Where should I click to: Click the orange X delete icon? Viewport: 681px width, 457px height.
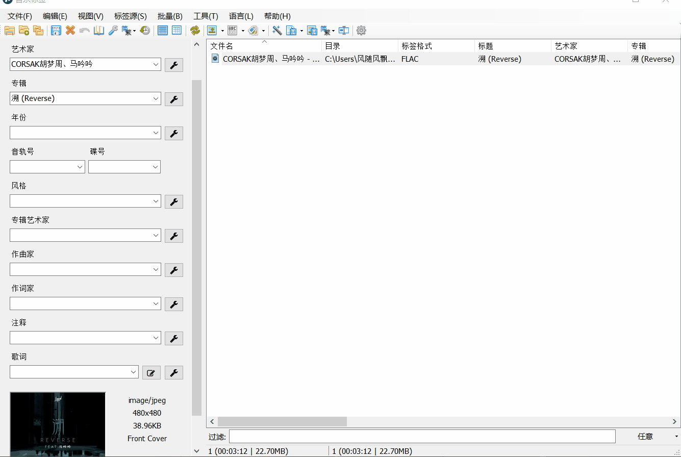pos(70,31)
